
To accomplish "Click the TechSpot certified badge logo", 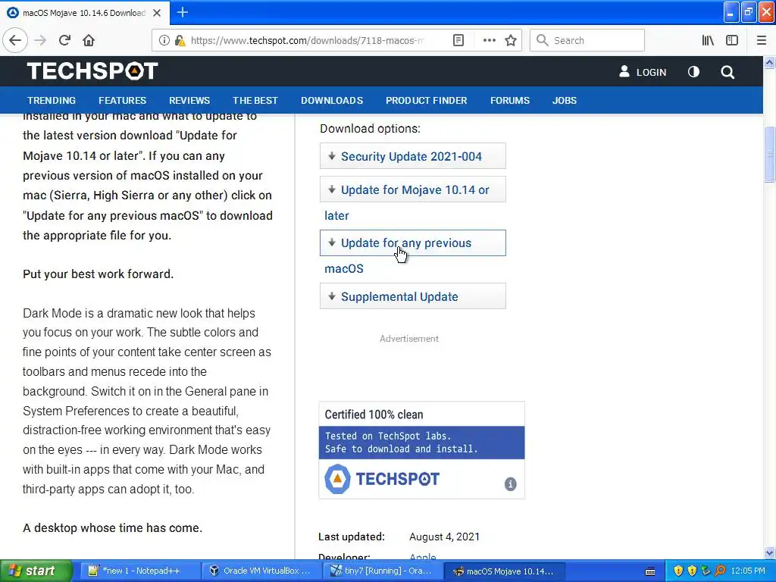I will [x=382, y=479].
